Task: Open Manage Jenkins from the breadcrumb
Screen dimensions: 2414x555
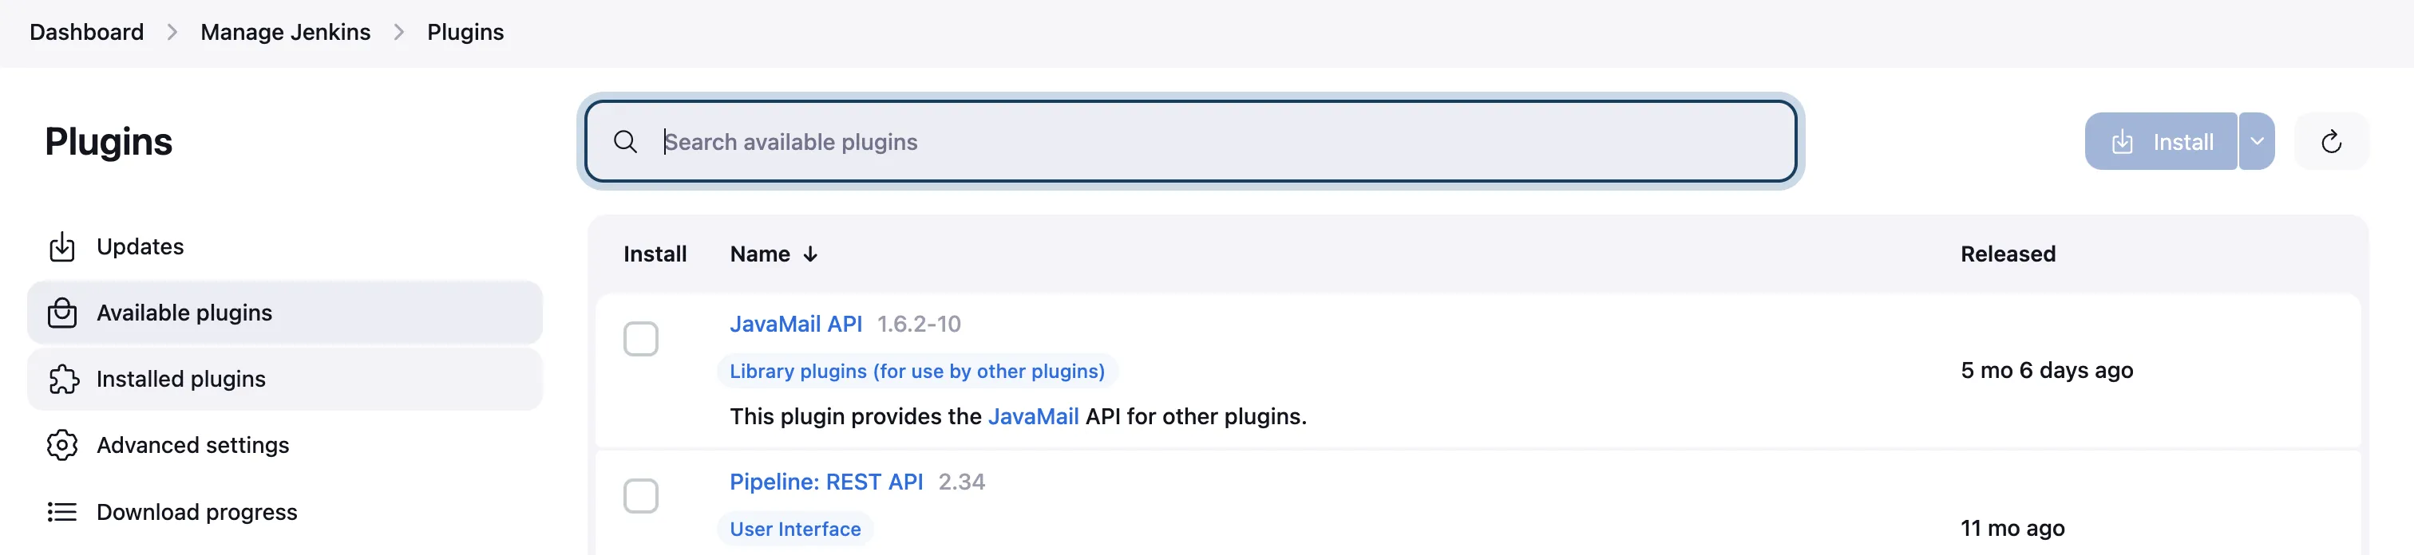Action: point(285,31)
